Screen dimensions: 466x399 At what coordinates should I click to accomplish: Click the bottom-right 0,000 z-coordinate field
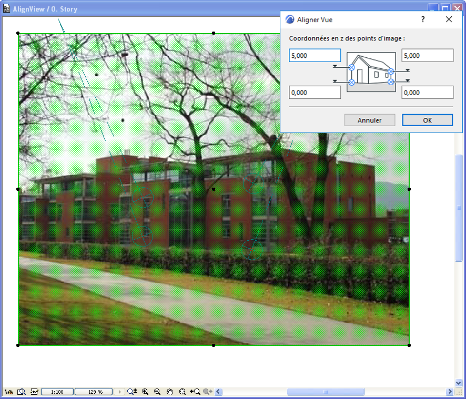428,93
